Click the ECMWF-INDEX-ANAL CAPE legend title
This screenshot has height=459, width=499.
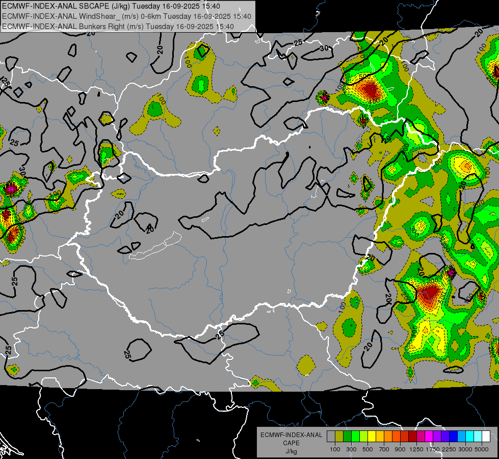click(x=291, y=439)
